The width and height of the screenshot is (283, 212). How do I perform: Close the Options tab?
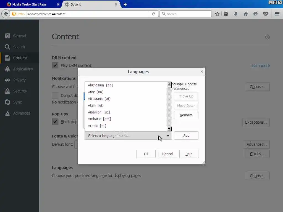[x=116, y=4]
